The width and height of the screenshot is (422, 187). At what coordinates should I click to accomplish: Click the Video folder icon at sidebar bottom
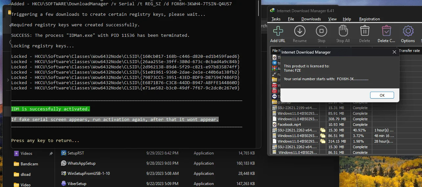click(16, 184)
